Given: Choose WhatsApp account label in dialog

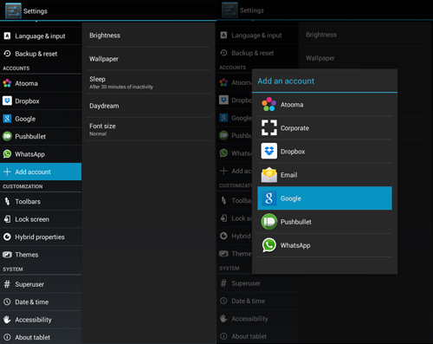Looking at the screenshot, I should point(295,245).
